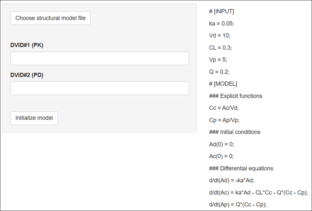Click the # [INPUT] header line
This screenshot has width=312, height=211.
[221, 11]
